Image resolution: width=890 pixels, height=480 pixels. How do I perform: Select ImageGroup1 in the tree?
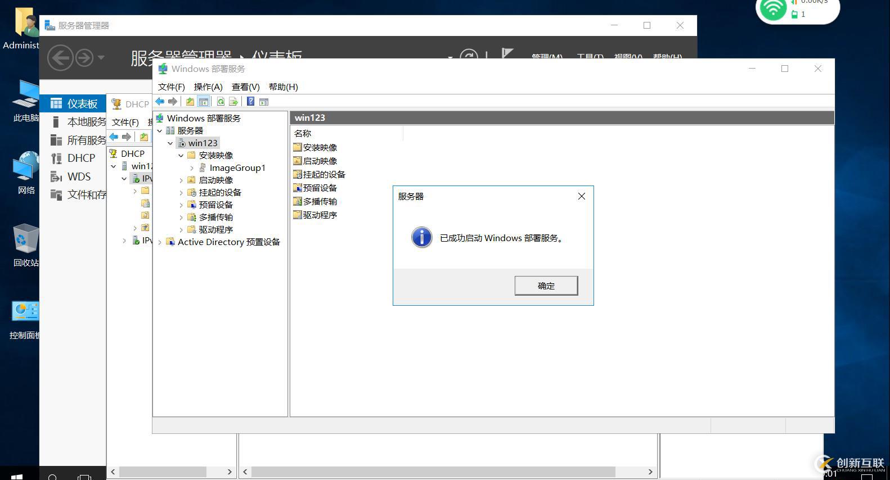(237, 167)
